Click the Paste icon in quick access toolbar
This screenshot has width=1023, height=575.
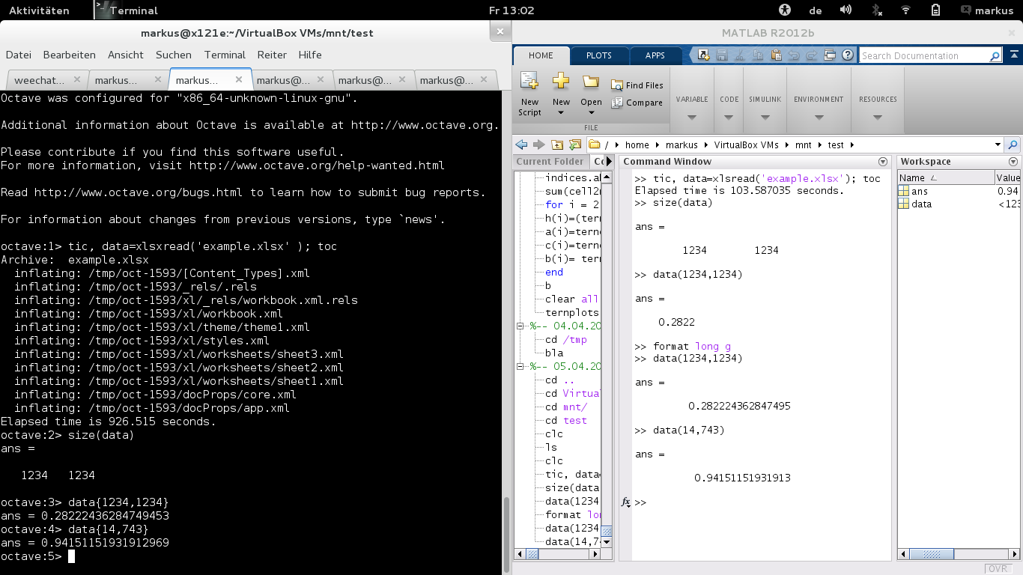tap(776, 55)
